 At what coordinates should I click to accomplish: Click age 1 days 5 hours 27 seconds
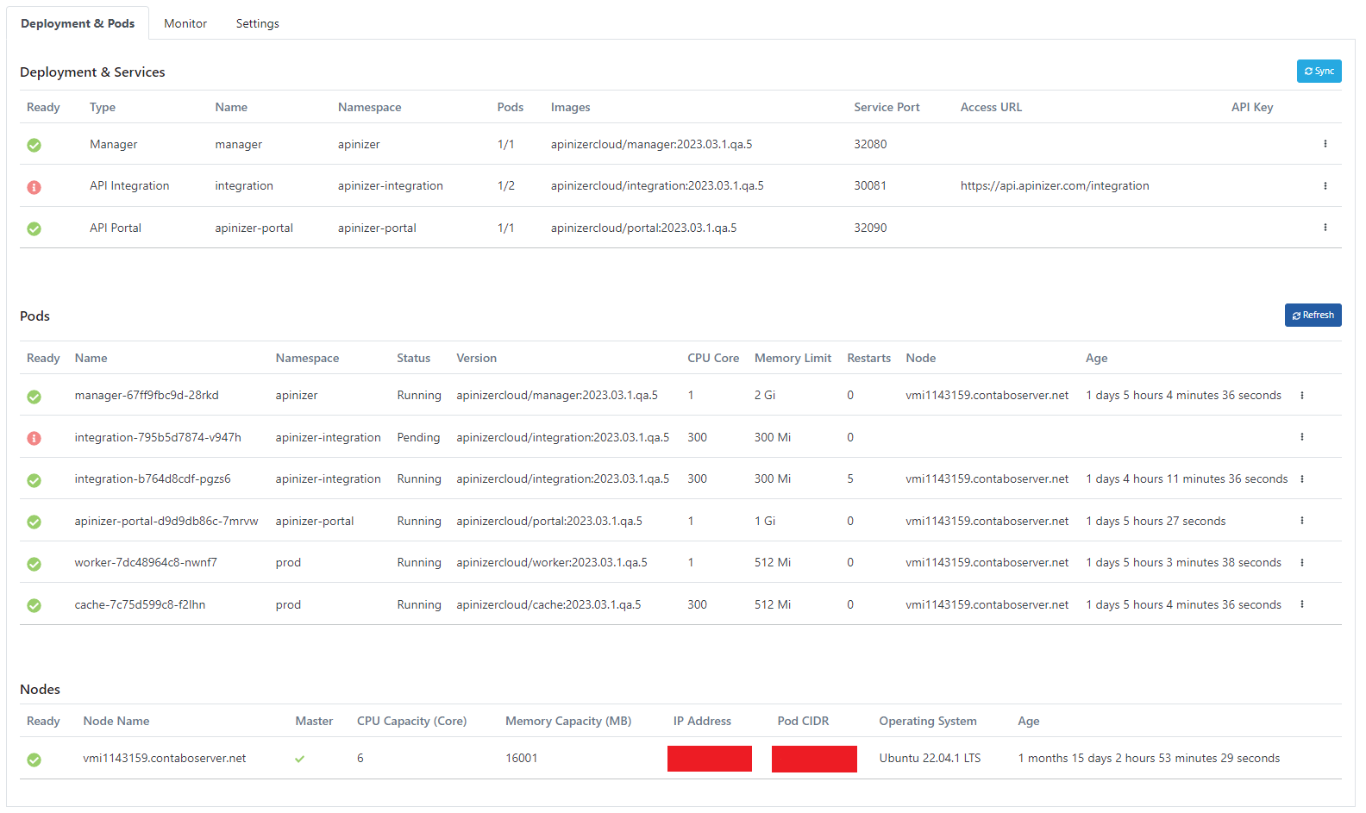(x=1156, y=521)
